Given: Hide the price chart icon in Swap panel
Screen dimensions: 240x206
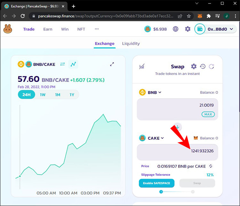Looking at the screenshot, I should point(142,67).
